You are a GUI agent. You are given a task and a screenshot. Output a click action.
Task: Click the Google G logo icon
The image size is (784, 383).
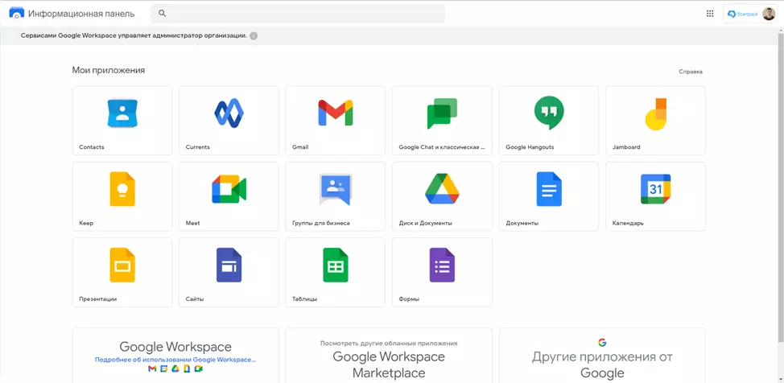coord(602,343)
